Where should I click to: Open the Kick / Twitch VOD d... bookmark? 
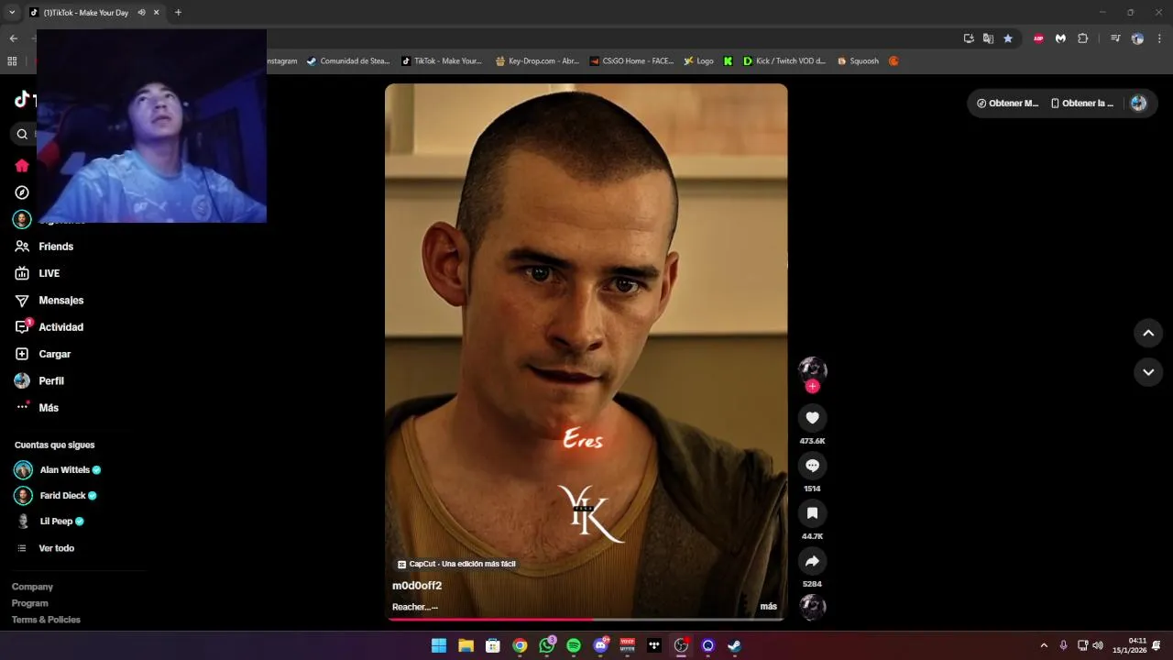[x=784, y=61]
